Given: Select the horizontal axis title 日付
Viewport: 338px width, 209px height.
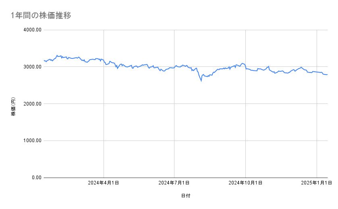Looking at the screenshot, I should pos(186,196).
